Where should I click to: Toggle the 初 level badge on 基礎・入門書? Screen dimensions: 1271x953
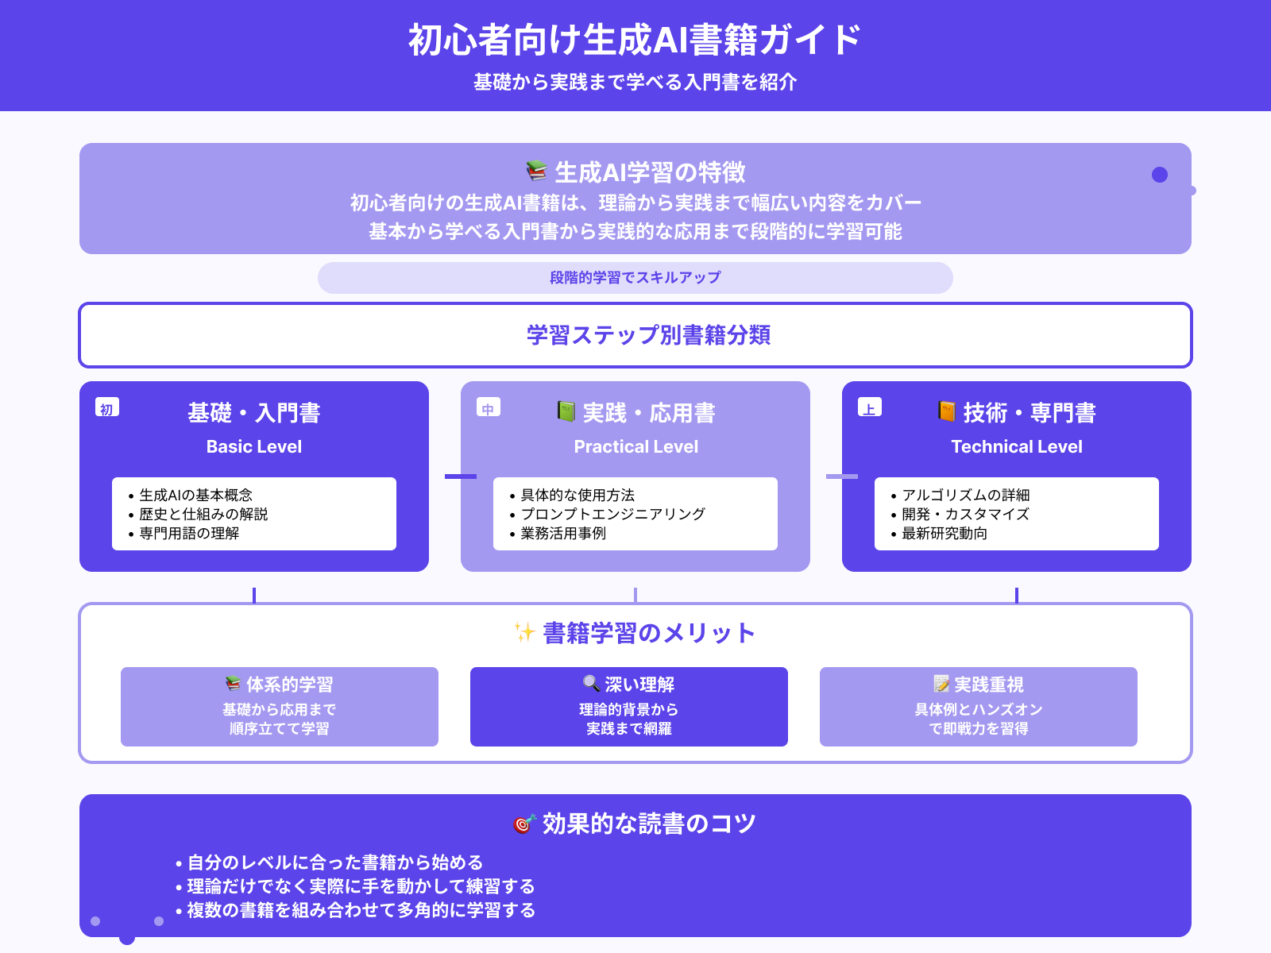pyautogui.click(x=107, y=407)
